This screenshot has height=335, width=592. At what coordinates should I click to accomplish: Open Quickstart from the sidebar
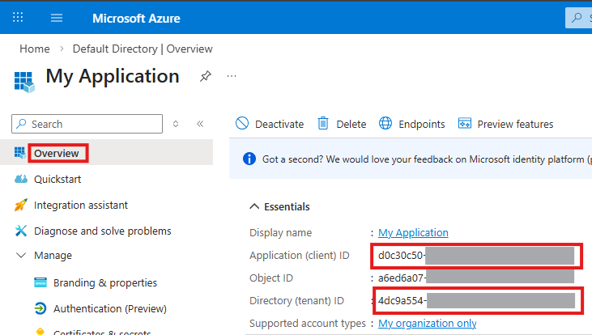click(57, 179)
